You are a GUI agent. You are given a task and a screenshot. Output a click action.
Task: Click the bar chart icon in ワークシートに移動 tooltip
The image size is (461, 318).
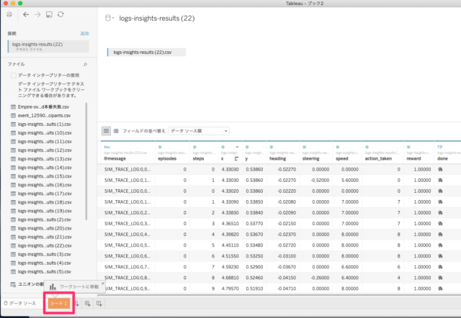53,286
